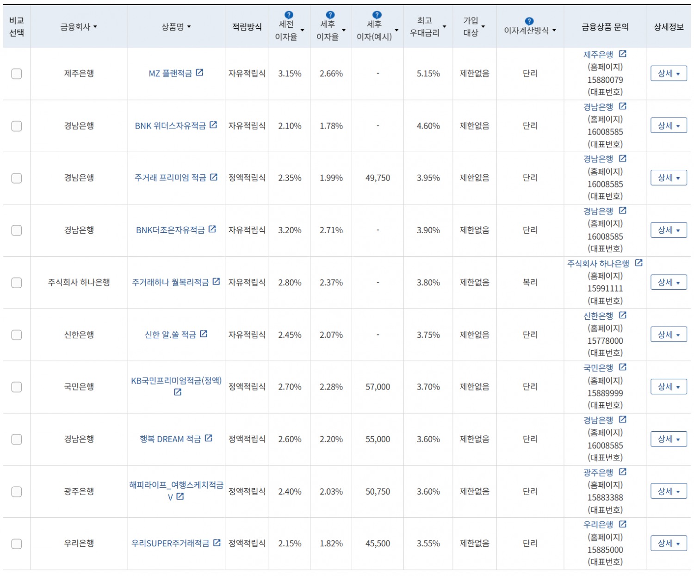Open 주거래하나 월복리적금 product link
Screen dimensions: 694x576
(x=170, y=282)
